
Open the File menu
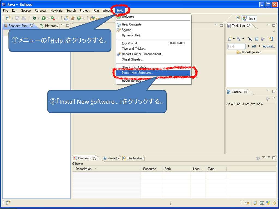coord(5,11)
